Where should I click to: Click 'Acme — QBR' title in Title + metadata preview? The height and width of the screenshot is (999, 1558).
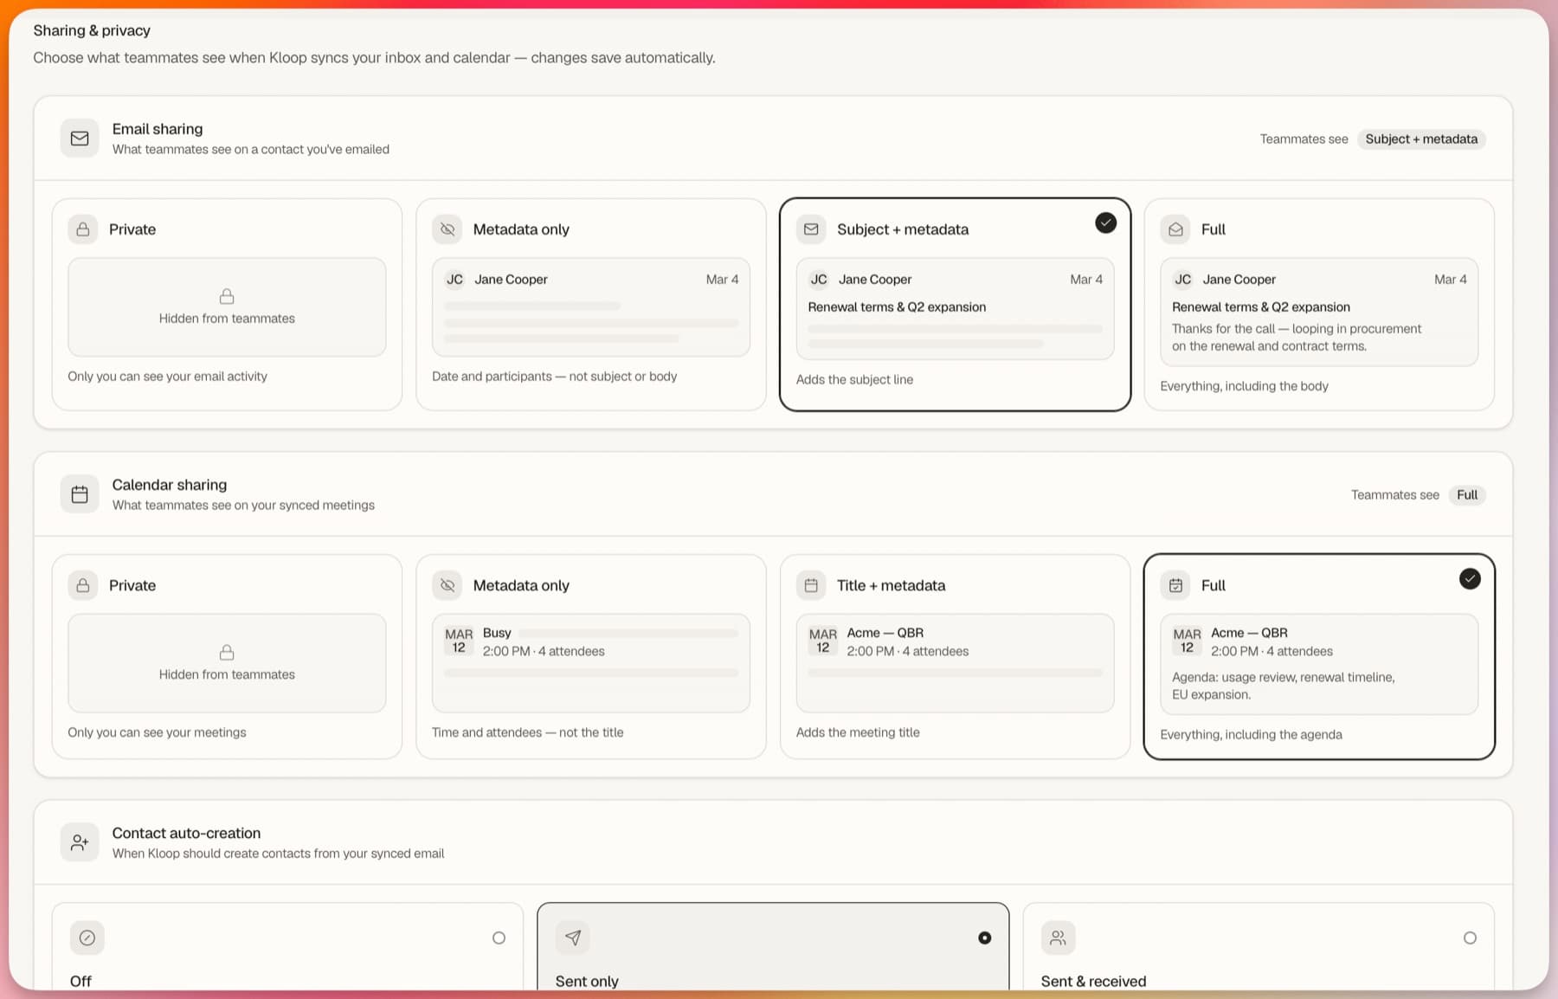[x=885, y=633]
